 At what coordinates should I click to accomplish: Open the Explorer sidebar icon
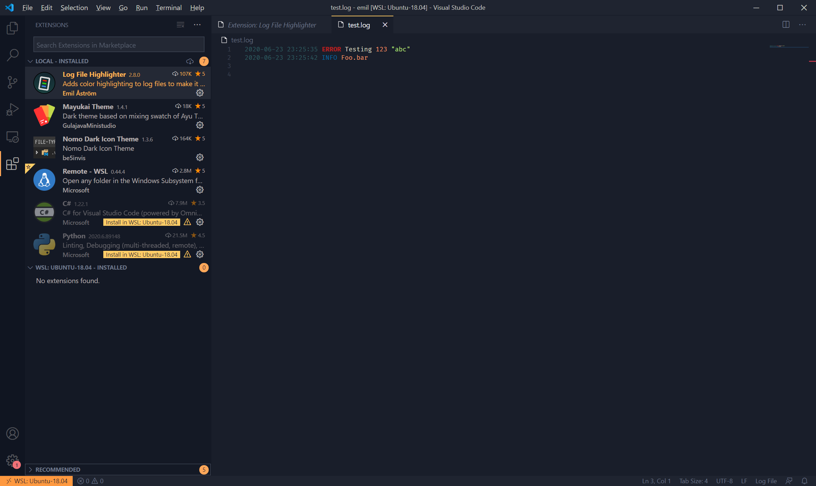(12, 28)
